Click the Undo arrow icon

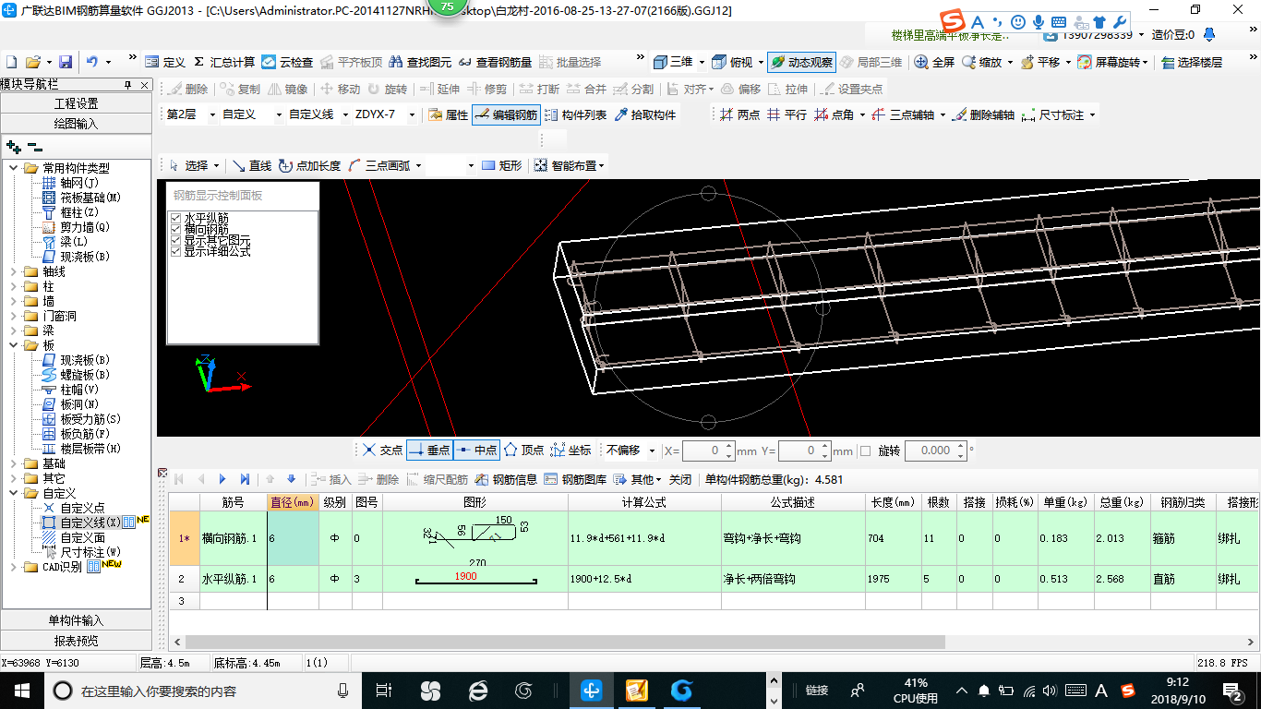92,62
